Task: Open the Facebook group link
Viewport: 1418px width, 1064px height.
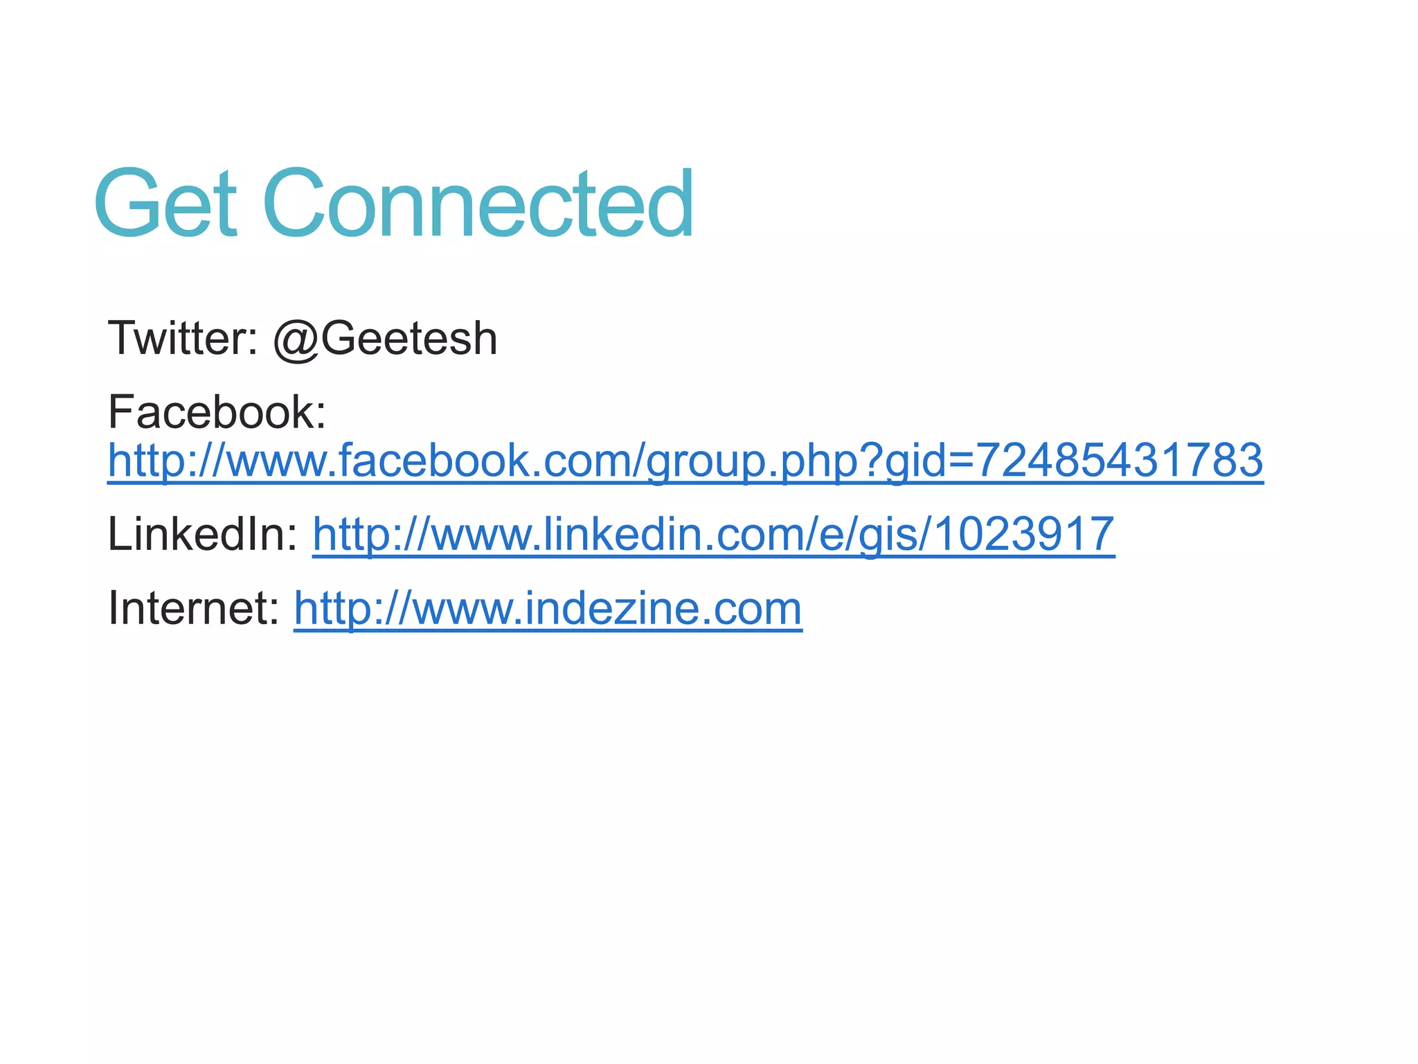Action: (685, 461)
